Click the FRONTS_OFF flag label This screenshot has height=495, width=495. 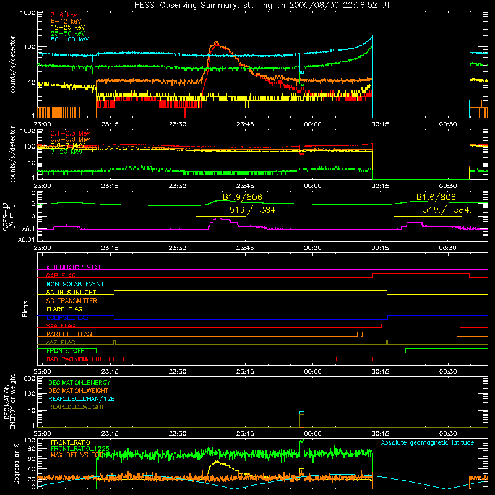(x=65, y=351)
